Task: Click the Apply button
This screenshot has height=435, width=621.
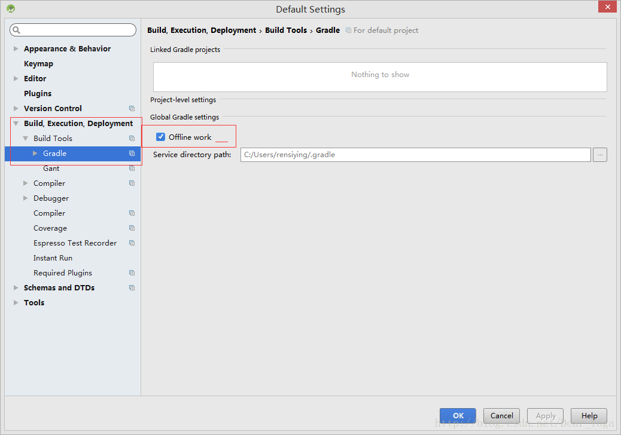Action: (x=546, y=416)
